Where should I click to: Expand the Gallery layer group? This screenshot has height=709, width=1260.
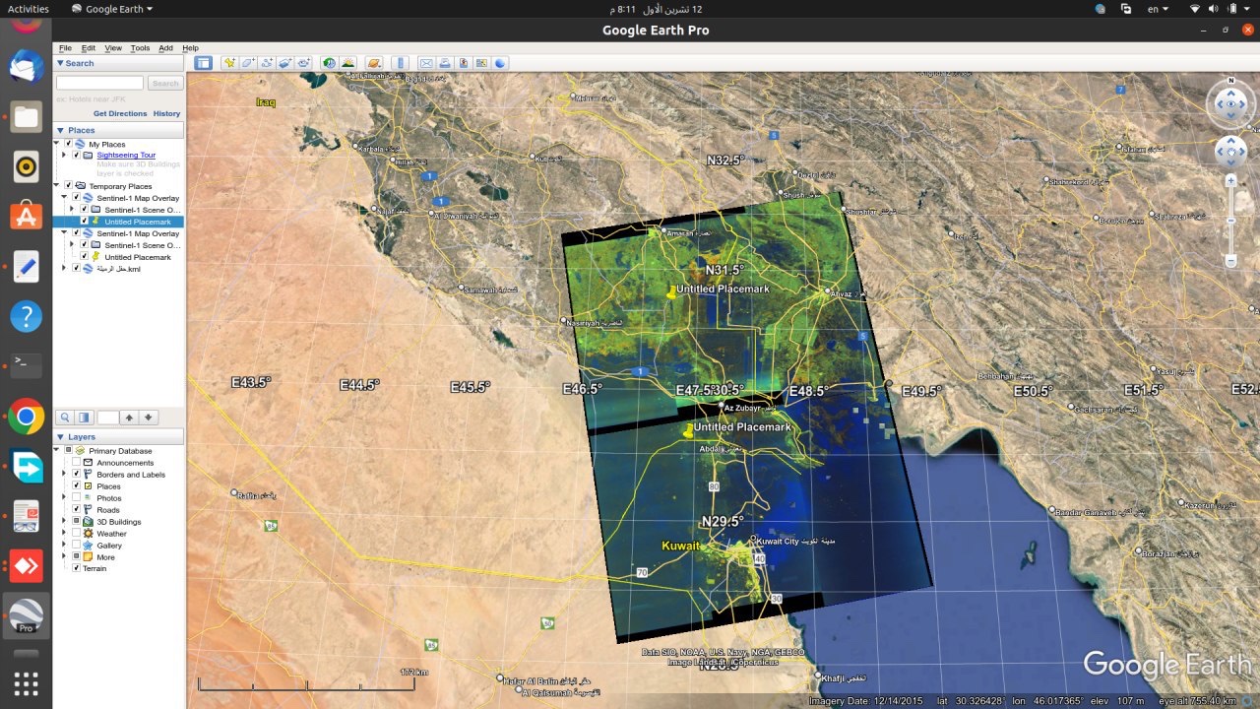tap(64, 546)
